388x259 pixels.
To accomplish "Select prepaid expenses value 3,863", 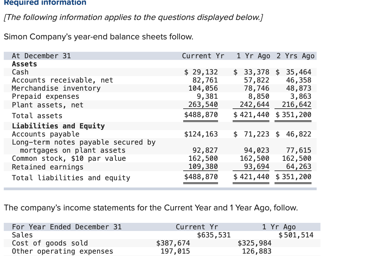I will point(301,96).
